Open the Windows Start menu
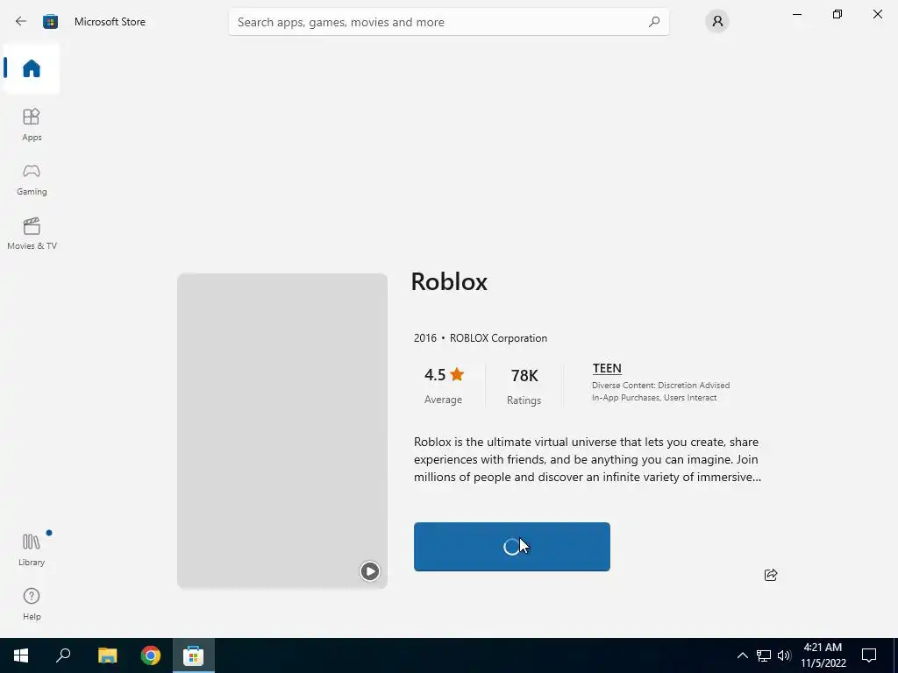This screenshot has width=898, height=673. point(21,655)
